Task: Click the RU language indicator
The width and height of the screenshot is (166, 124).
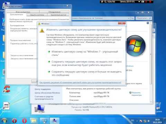Action: tap(132, 121)
